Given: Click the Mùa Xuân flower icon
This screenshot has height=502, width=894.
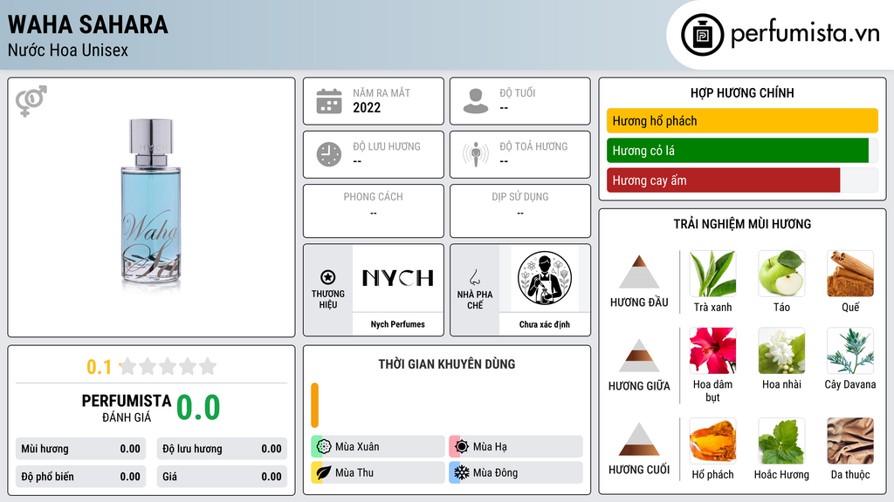Looking at the screenshot, I should 324,447.
